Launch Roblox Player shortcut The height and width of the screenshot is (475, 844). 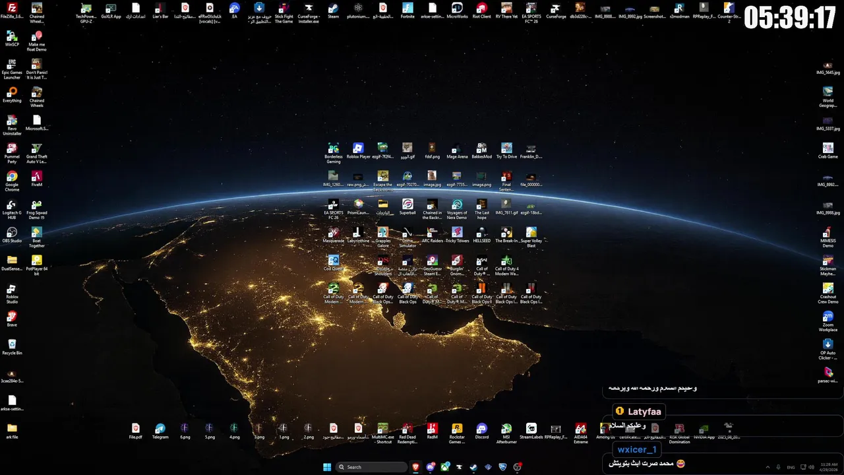[x=358, y=151]
